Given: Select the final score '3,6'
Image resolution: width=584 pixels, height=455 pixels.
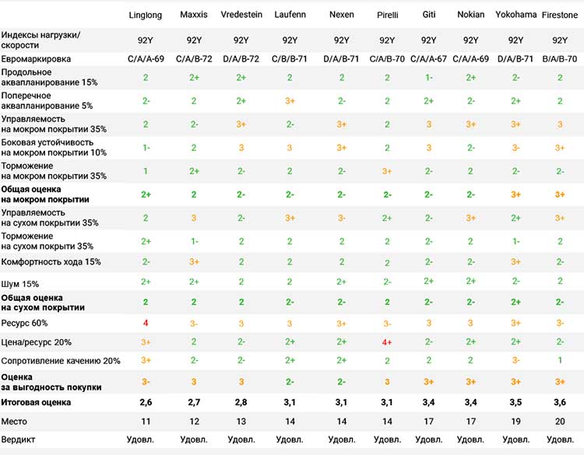Looking at the screenshot, I should pyautogui.click(x=559, y=402).
